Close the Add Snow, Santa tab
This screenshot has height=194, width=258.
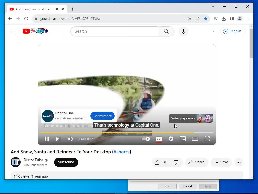[x=63, y=9]
